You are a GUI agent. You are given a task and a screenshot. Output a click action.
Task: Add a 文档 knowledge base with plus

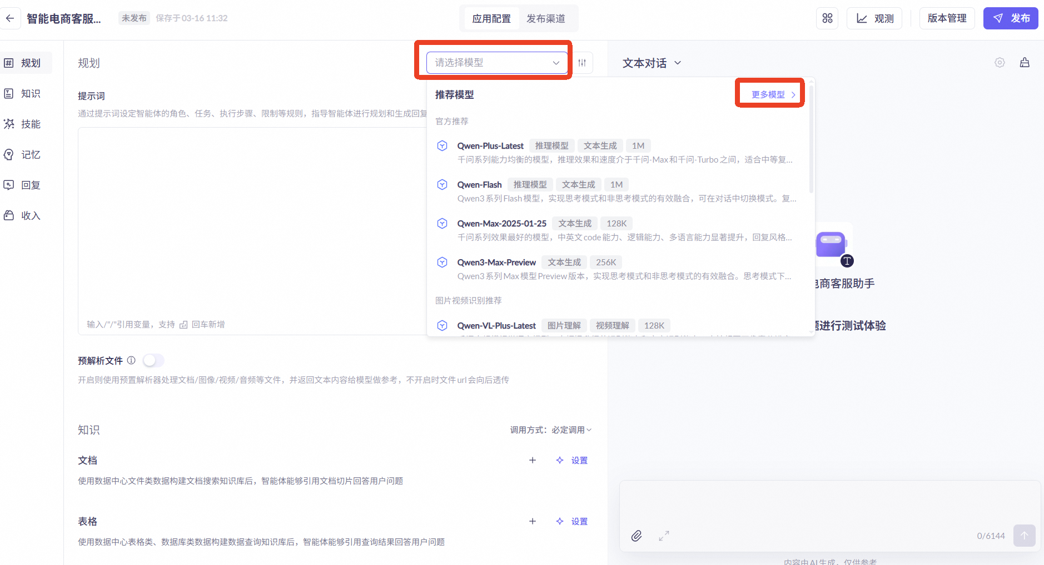pyautogui.click(x=533, y=460)
